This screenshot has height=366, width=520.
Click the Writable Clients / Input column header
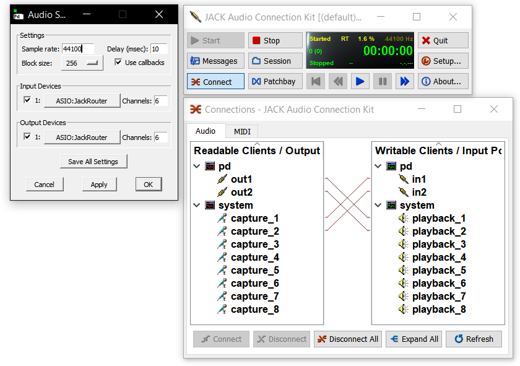pyautogui.click(x=438, y=150)
